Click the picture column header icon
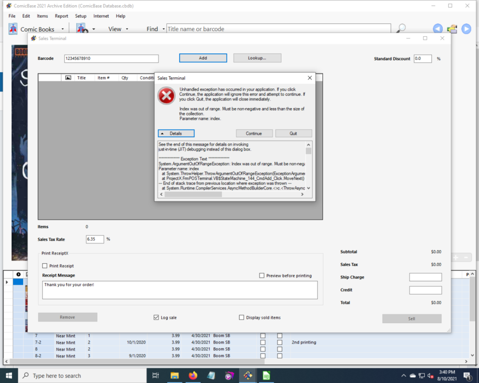The width and height of the screenshot is (479, 383). coord(68,78)
